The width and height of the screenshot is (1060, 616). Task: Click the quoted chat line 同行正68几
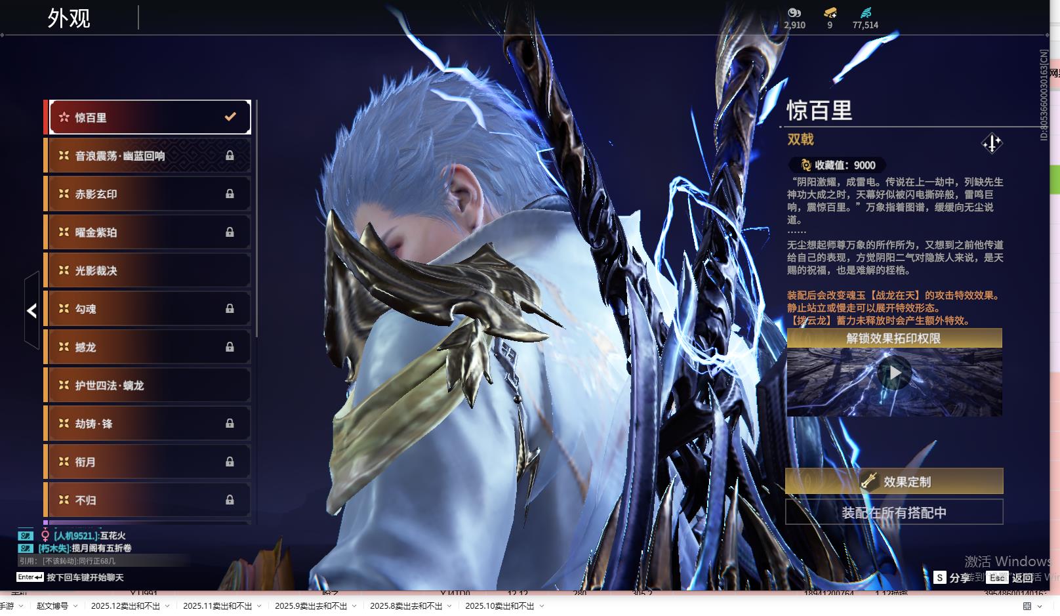(68, 561)
